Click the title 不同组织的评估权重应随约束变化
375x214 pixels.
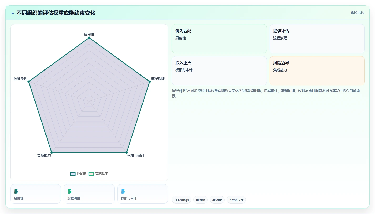[x=56, y=13]
